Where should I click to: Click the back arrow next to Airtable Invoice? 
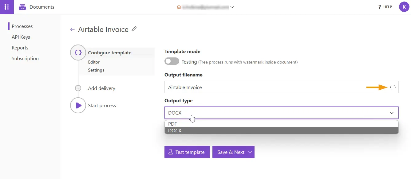click(72, 29)
